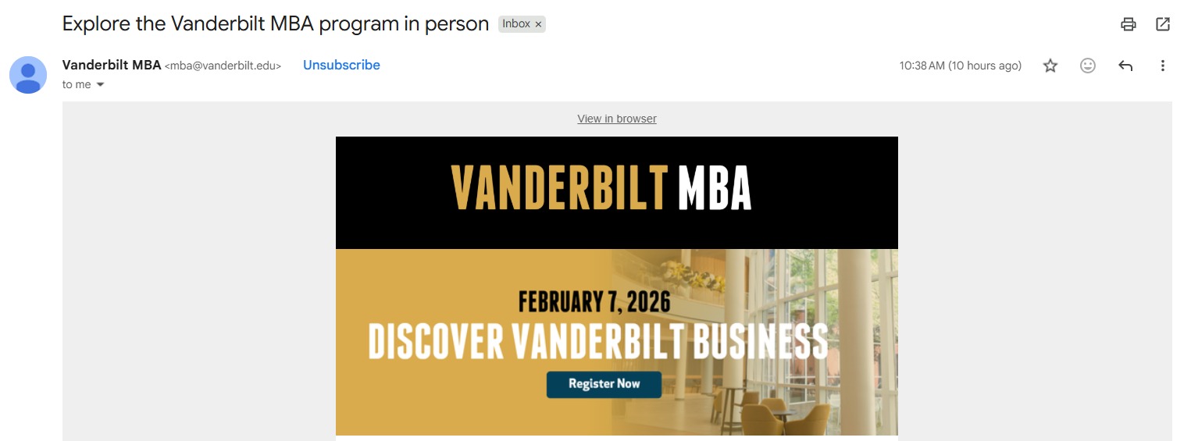Click the Inbox label chip
1191x441 pixels.
click(515, 24)
